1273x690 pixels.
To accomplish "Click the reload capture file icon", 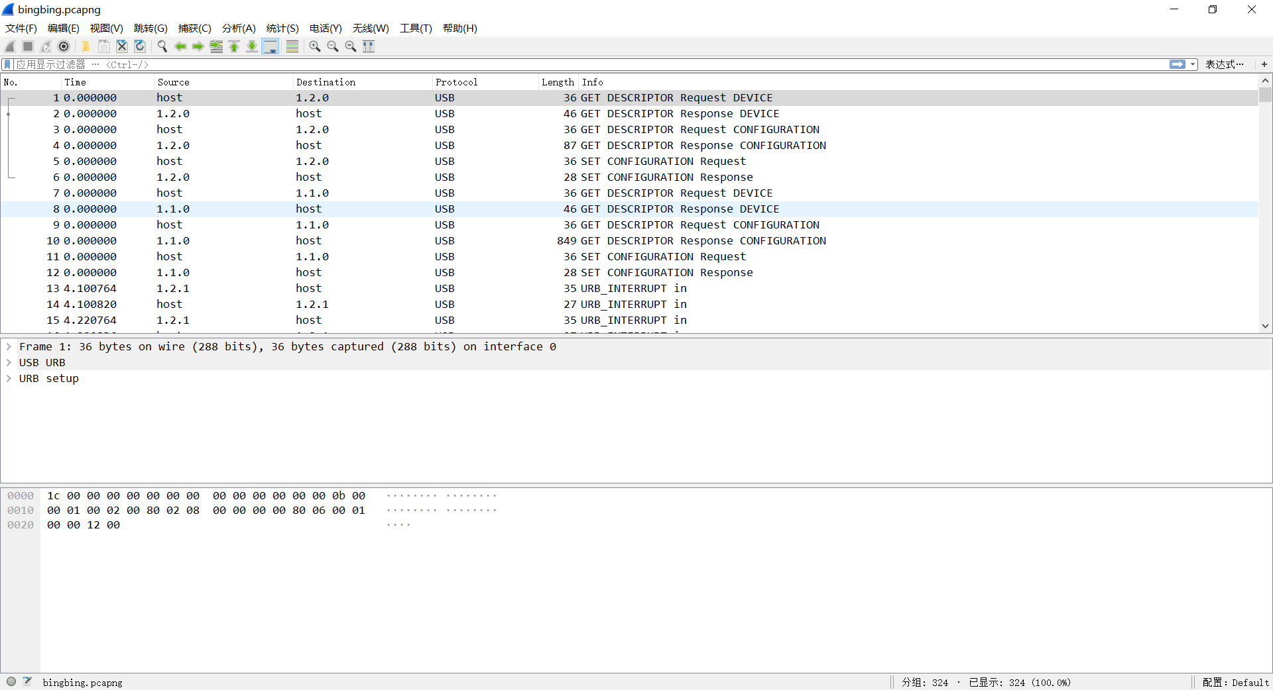I will click(x=140, y=46).
